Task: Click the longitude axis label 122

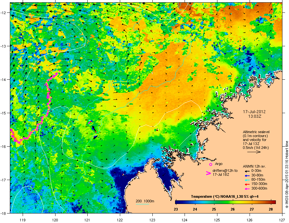Action: click(x=120, y=220)
